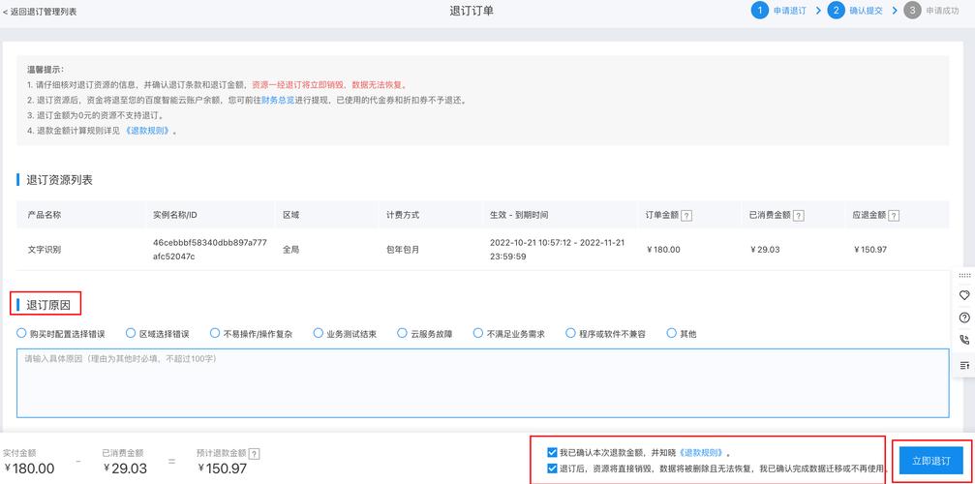Click 实付金额 value ￥180.00 in footer
Screen dimensions: 975x484
(x=29, y=469)
